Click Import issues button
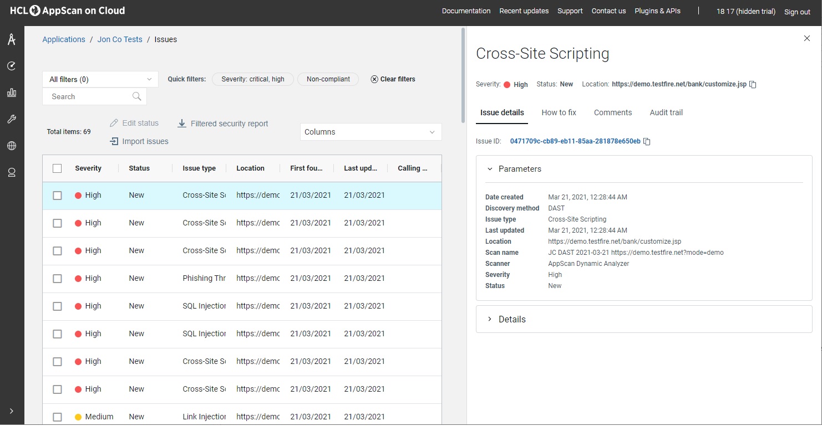 click(139, 141)
